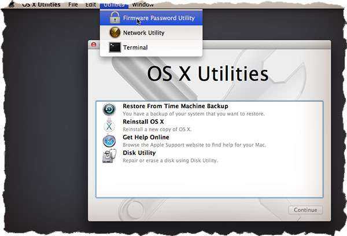Viewport: 347px width, 236px height.
Task: Open the Edit menu
Action: (91, 5)
